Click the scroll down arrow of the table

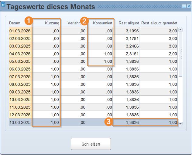[180, 124]
